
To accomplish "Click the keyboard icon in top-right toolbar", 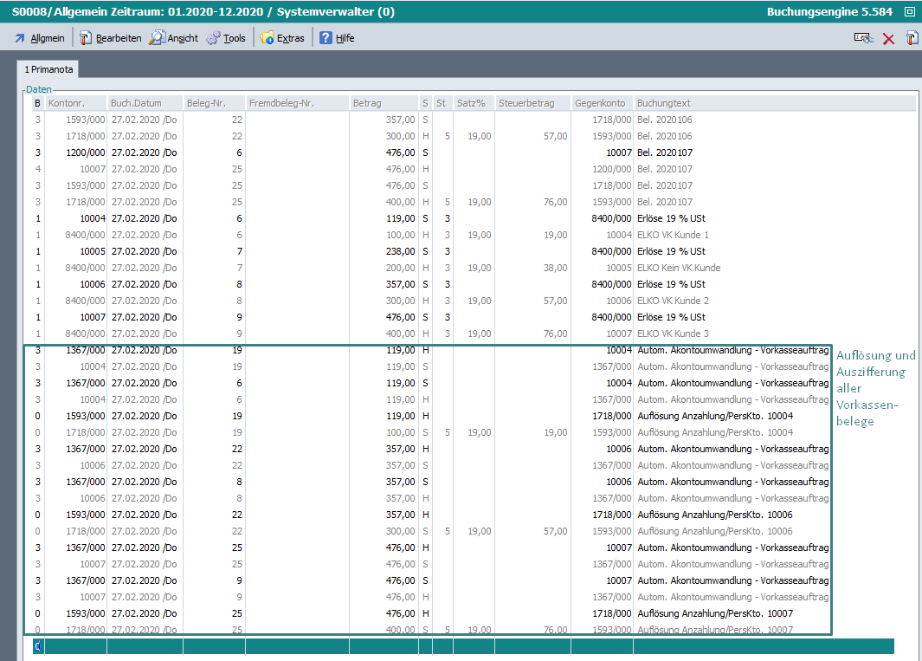I will pyautogui.click(x=863, y=38).
